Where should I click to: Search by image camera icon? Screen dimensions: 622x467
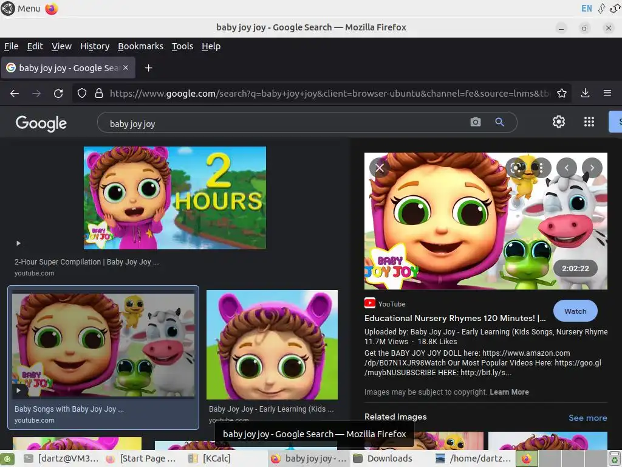coord(475,122)
